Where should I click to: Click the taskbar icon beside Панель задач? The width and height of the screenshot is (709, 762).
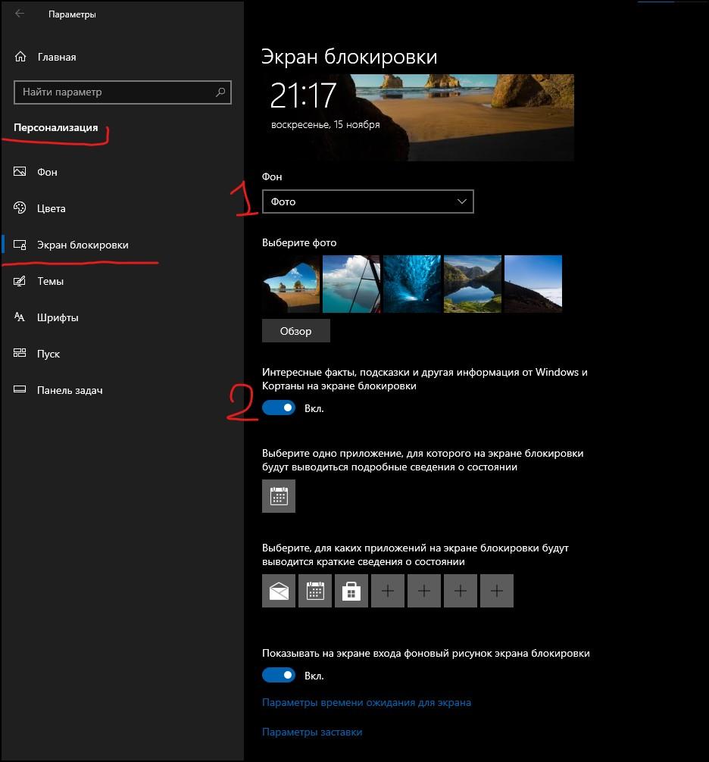pos(20,390)
